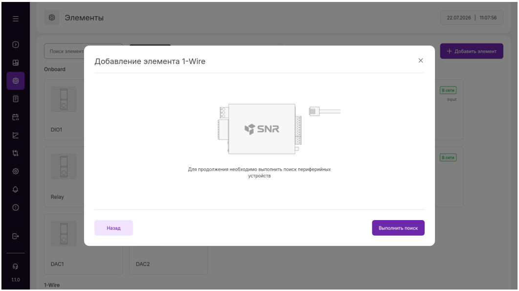Click the instruction text about поиск периферийных устройств

coord(259,172)
